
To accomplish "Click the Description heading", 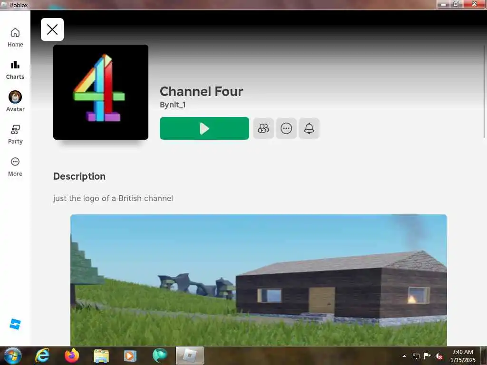I will pos(79,176).
